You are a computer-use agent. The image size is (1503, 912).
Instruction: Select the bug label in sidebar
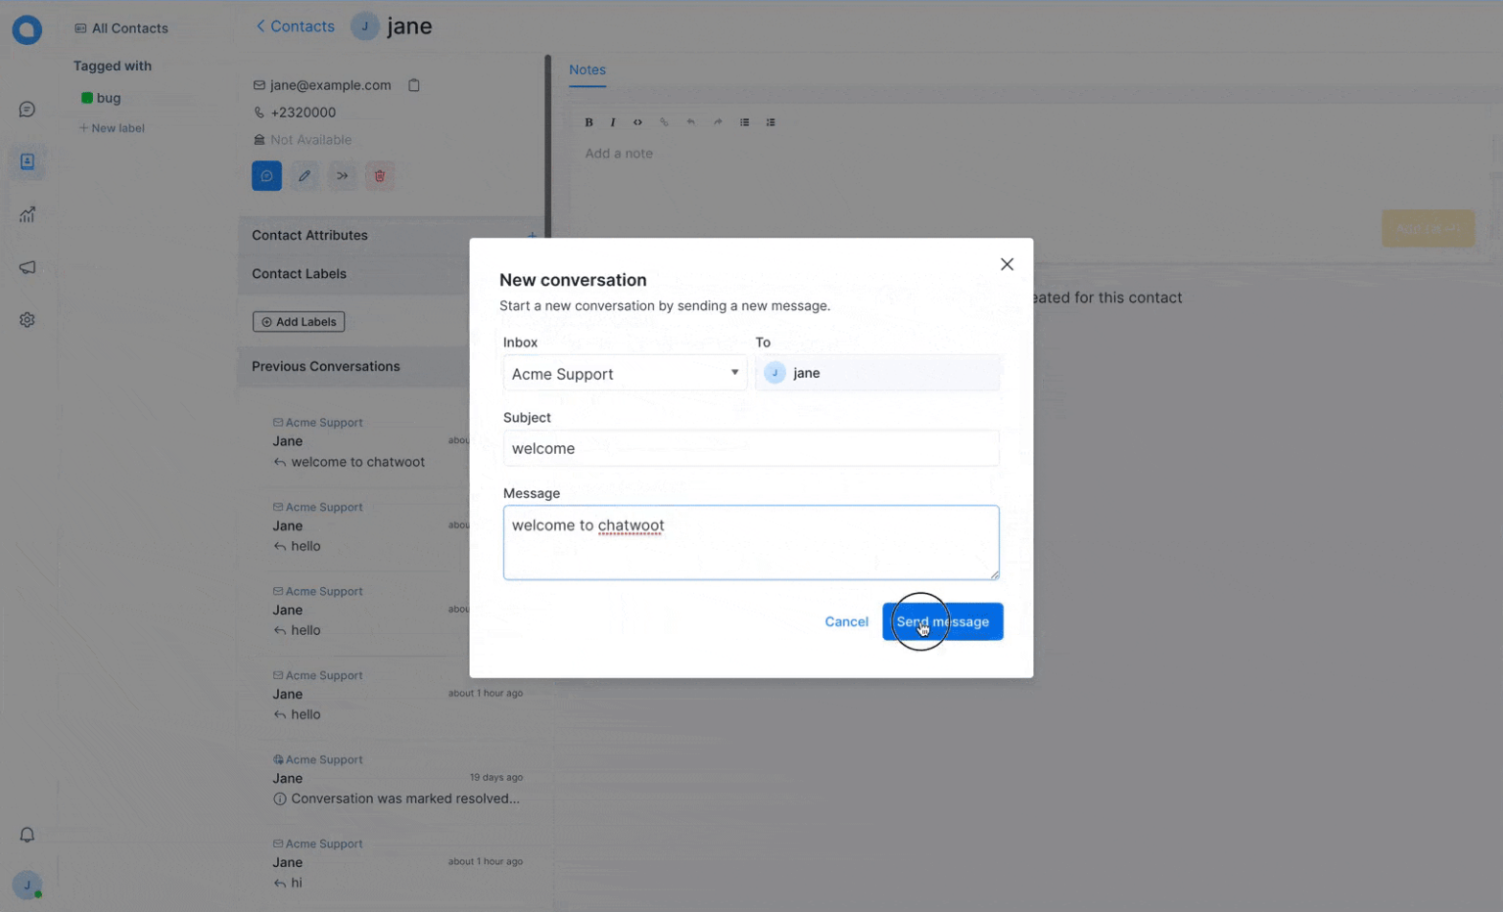(x=108, y=98)
